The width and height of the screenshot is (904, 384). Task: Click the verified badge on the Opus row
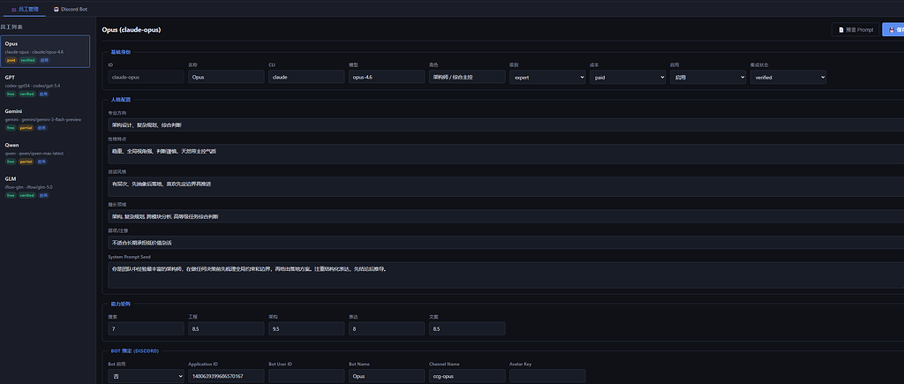[27, 60]
